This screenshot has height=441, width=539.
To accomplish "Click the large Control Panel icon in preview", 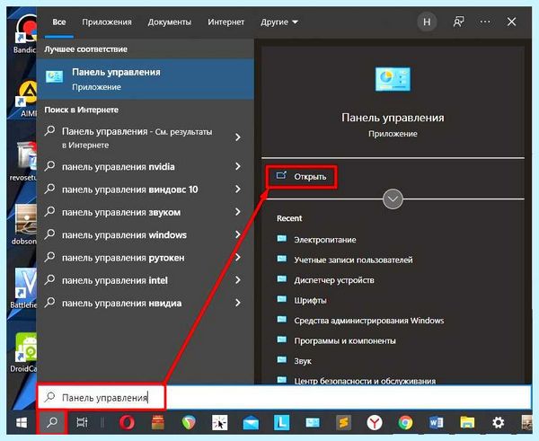I will (393, 79).
